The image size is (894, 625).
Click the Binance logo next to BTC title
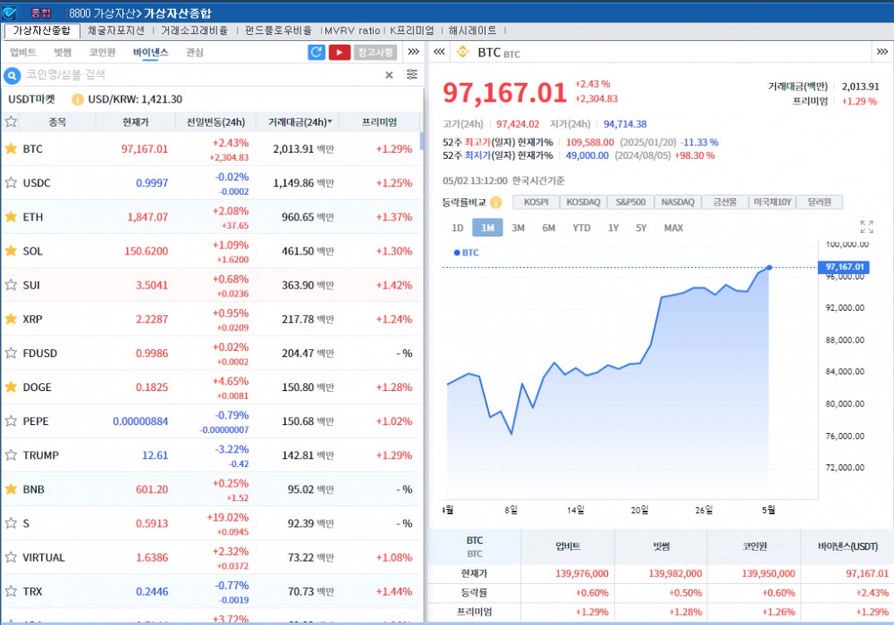[x=461, y=52]
